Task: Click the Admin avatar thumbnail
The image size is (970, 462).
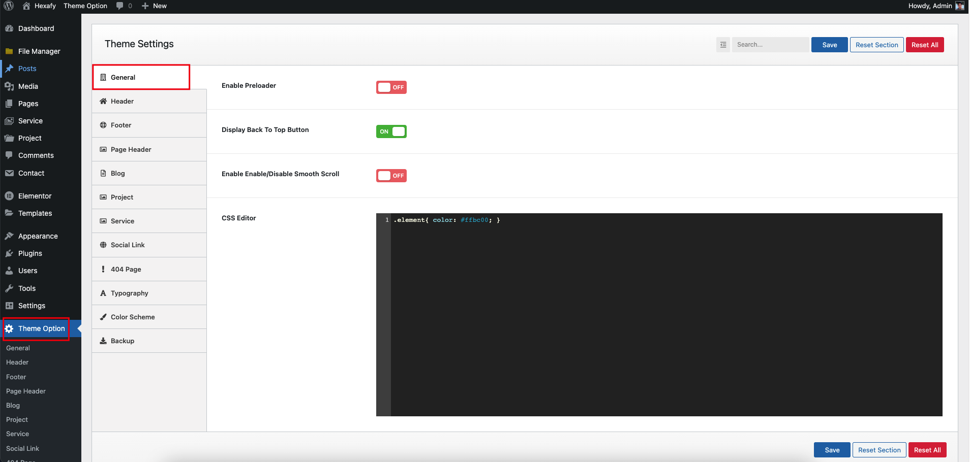Action: (960, 6)
